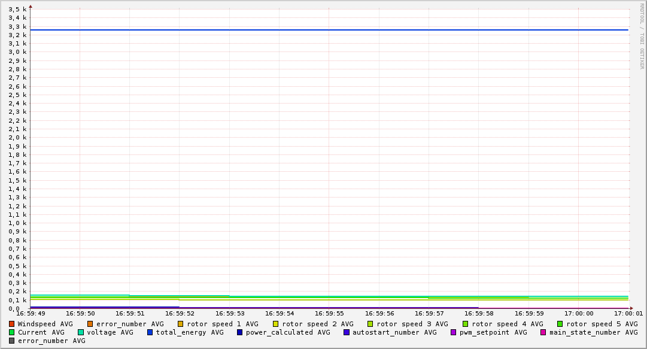Select the orange error_number AVG legend swatch
647x349 pixels.
[90, 324]
